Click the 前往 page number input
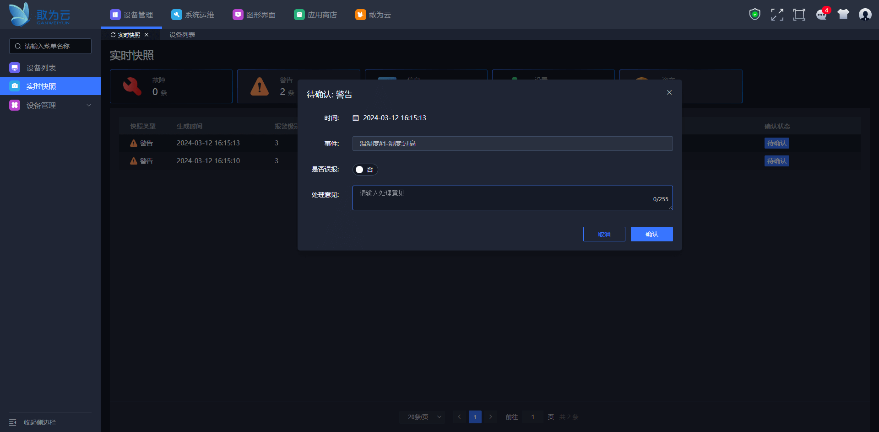The width and height of the screenshot is (879, 432). click(x=533, y=417)
